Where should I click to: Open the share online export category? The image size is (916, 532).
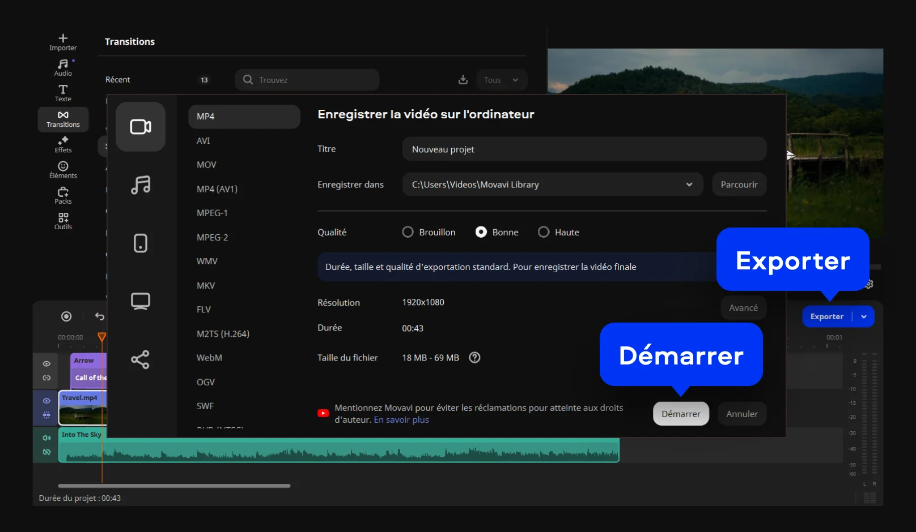coord(141,359)
